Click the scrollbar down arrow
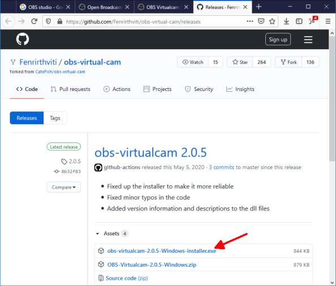 pos(332,283)
